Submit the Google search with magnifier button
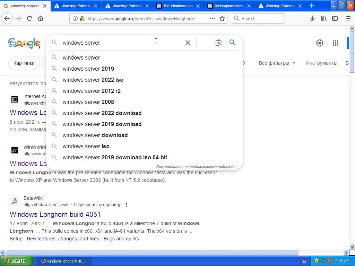The height and width of the screenshot is (266, 355). pos(232,43)
